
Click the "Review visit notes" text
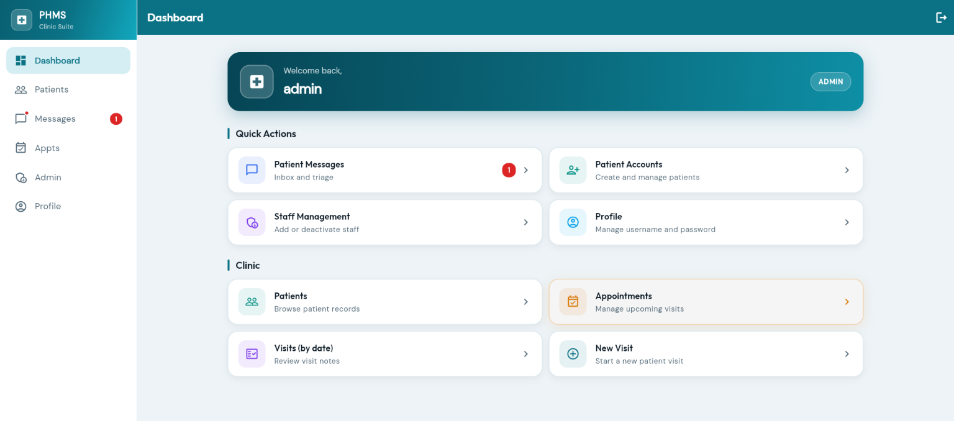[x=307, y=361]
